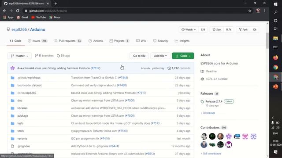View the 11 branches link

click(x=44, y=56)
